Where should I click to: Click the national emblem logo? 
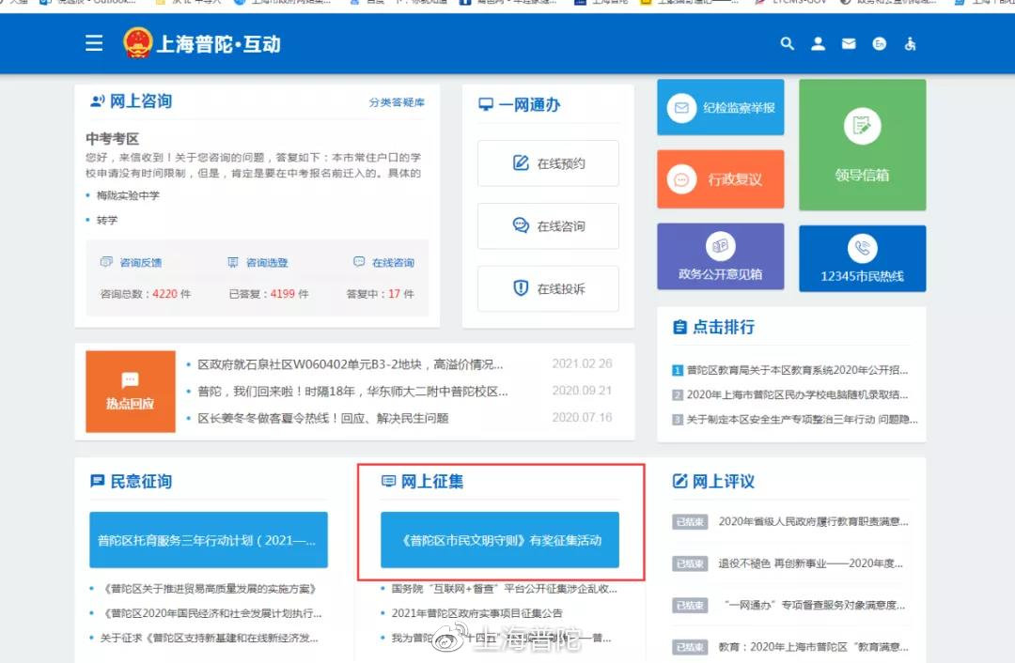click(137, 43)
